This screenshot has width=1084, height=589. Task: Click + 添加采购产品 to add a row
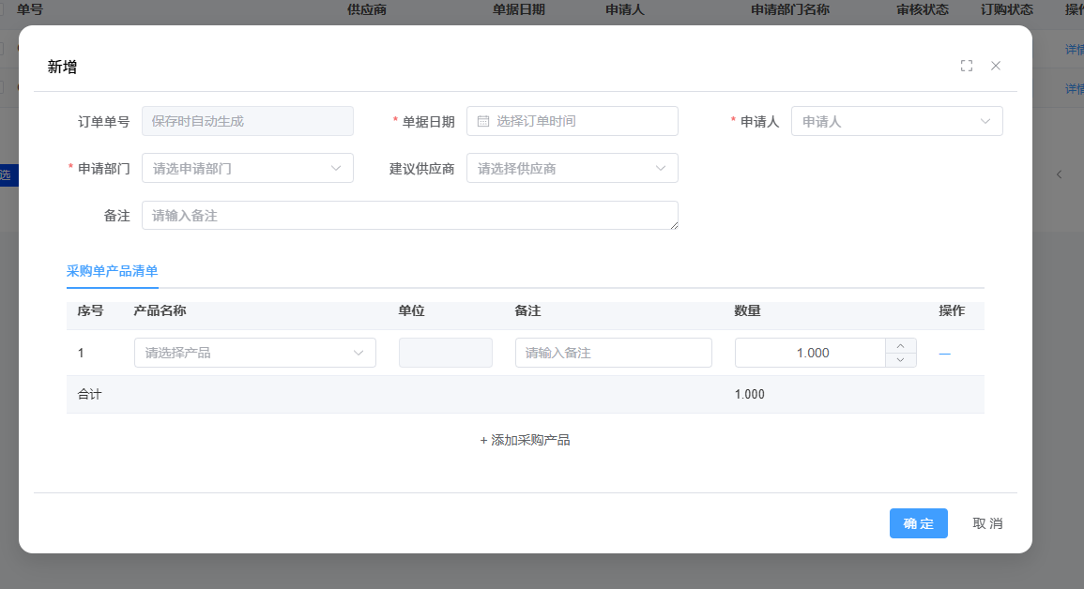click(x=525, y=440)
